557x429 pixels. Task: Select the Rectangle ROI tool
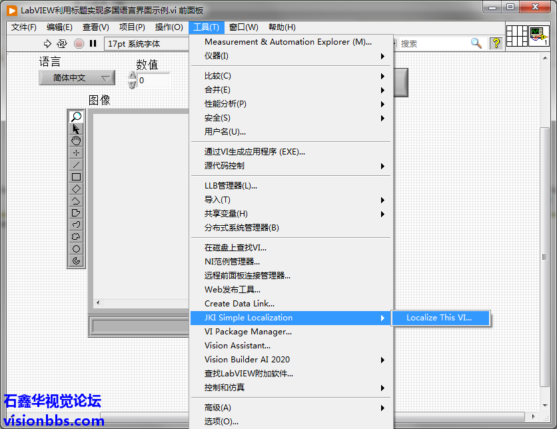point(77,177)
